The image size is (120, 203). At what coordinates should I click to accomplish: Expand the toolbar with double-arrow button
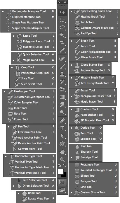(65, 2)
